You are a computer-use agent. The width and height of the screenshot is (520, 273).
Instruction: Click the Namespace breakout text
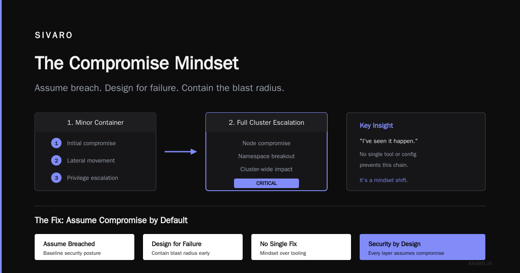pyautogui.click(x=266, y=156)
